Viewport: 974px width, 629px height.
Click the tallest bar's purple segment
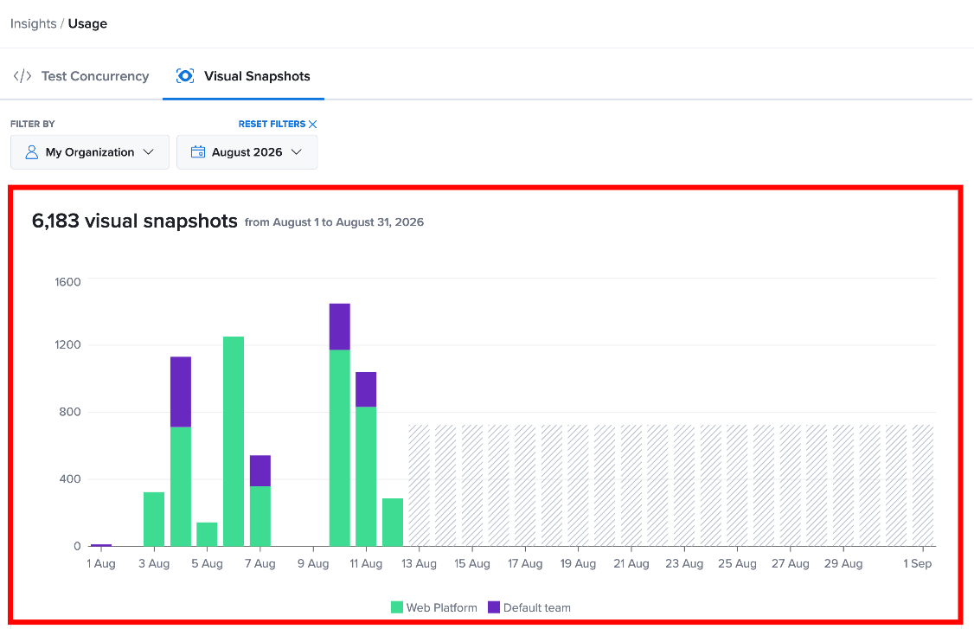point(340,327)
